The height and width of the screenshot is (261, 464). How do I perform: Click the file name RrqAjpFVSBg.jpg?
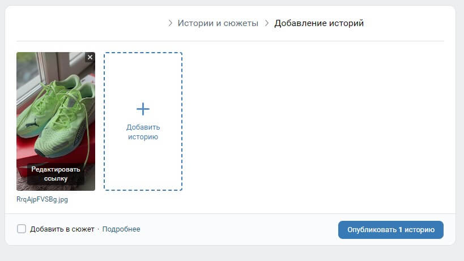[x=42, y=199]
